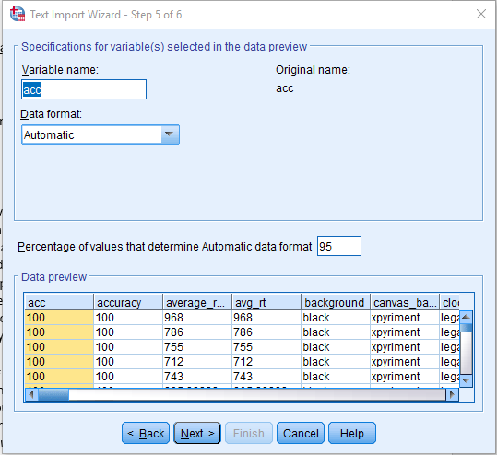
Task: Click the Variable name field containing acc
Action: 84,89
